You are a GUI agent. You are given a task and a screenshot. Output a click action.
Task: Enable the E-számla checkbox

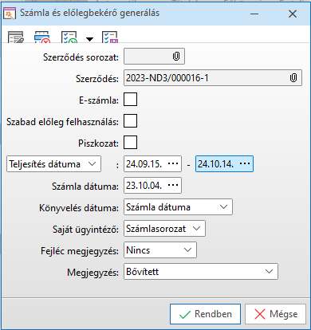tap(130, 100)
